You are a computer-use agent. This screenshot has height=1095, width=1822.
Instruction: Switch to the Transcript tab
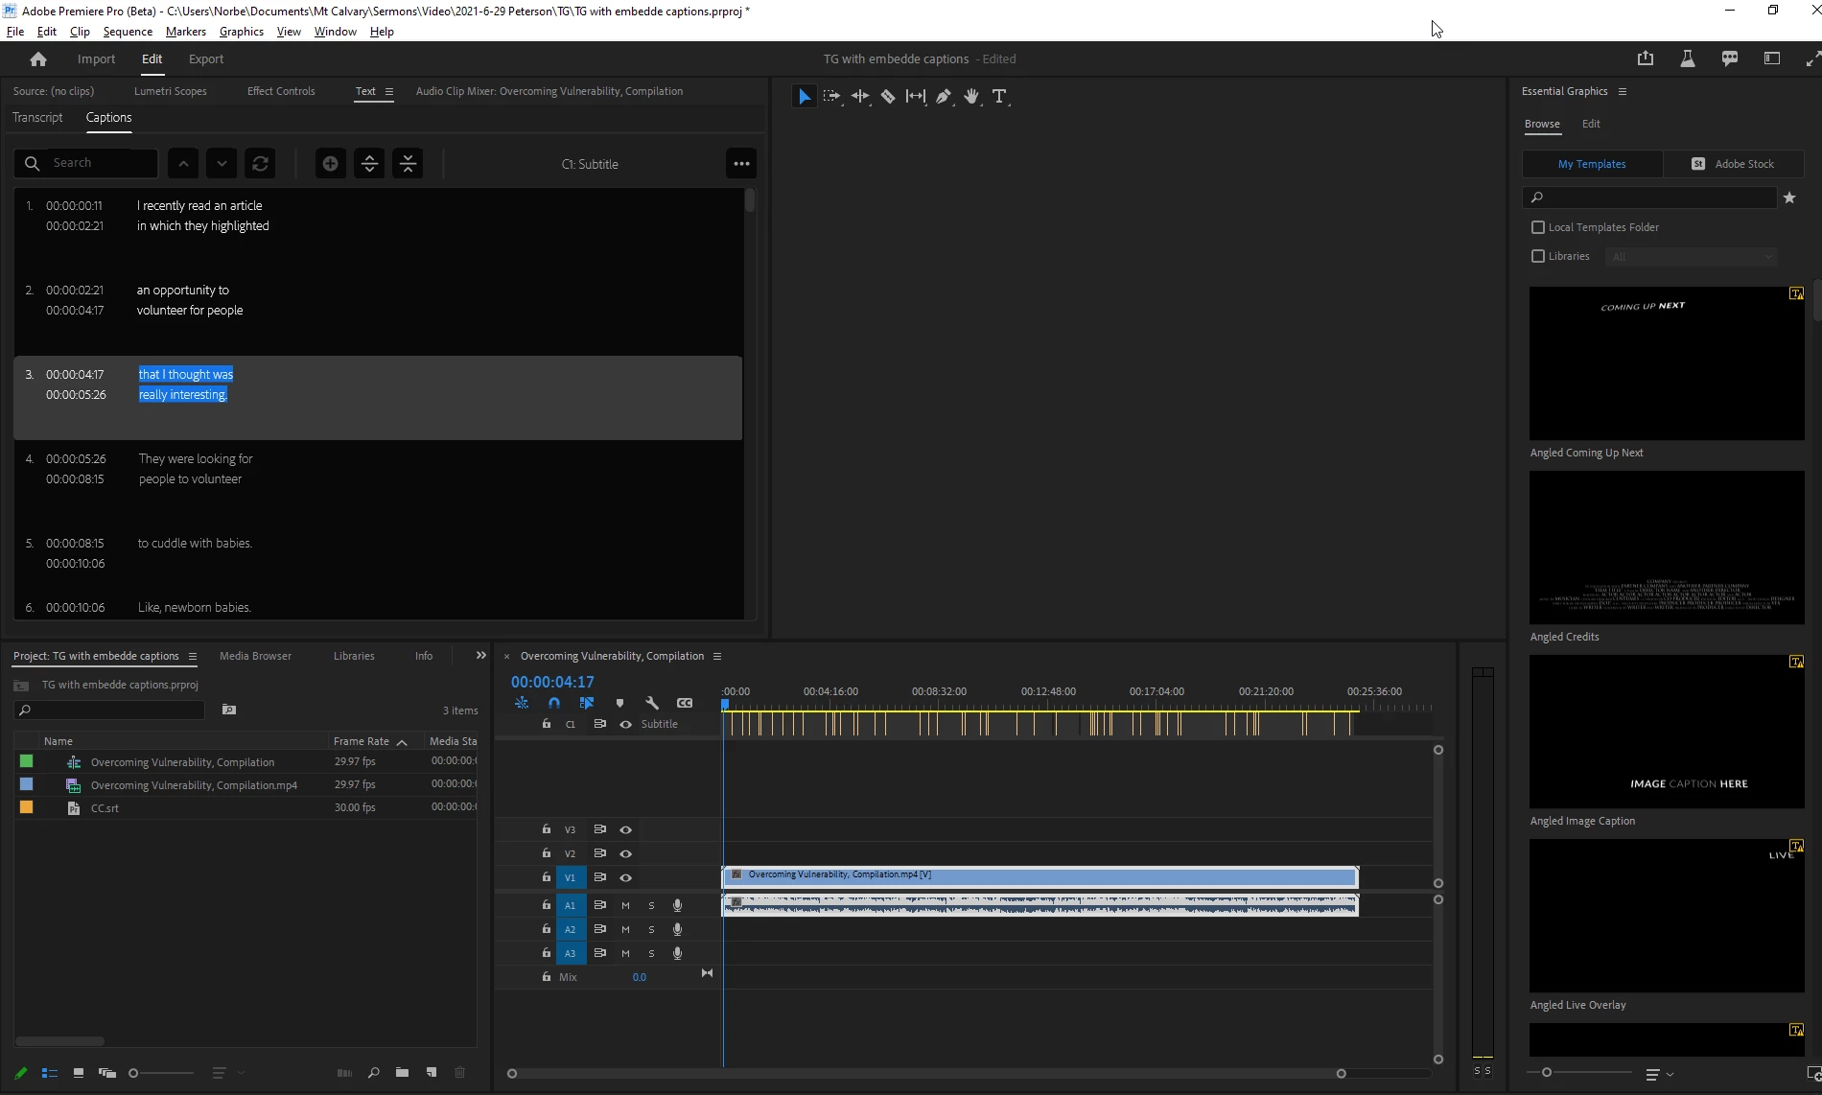tap(37, 118)
